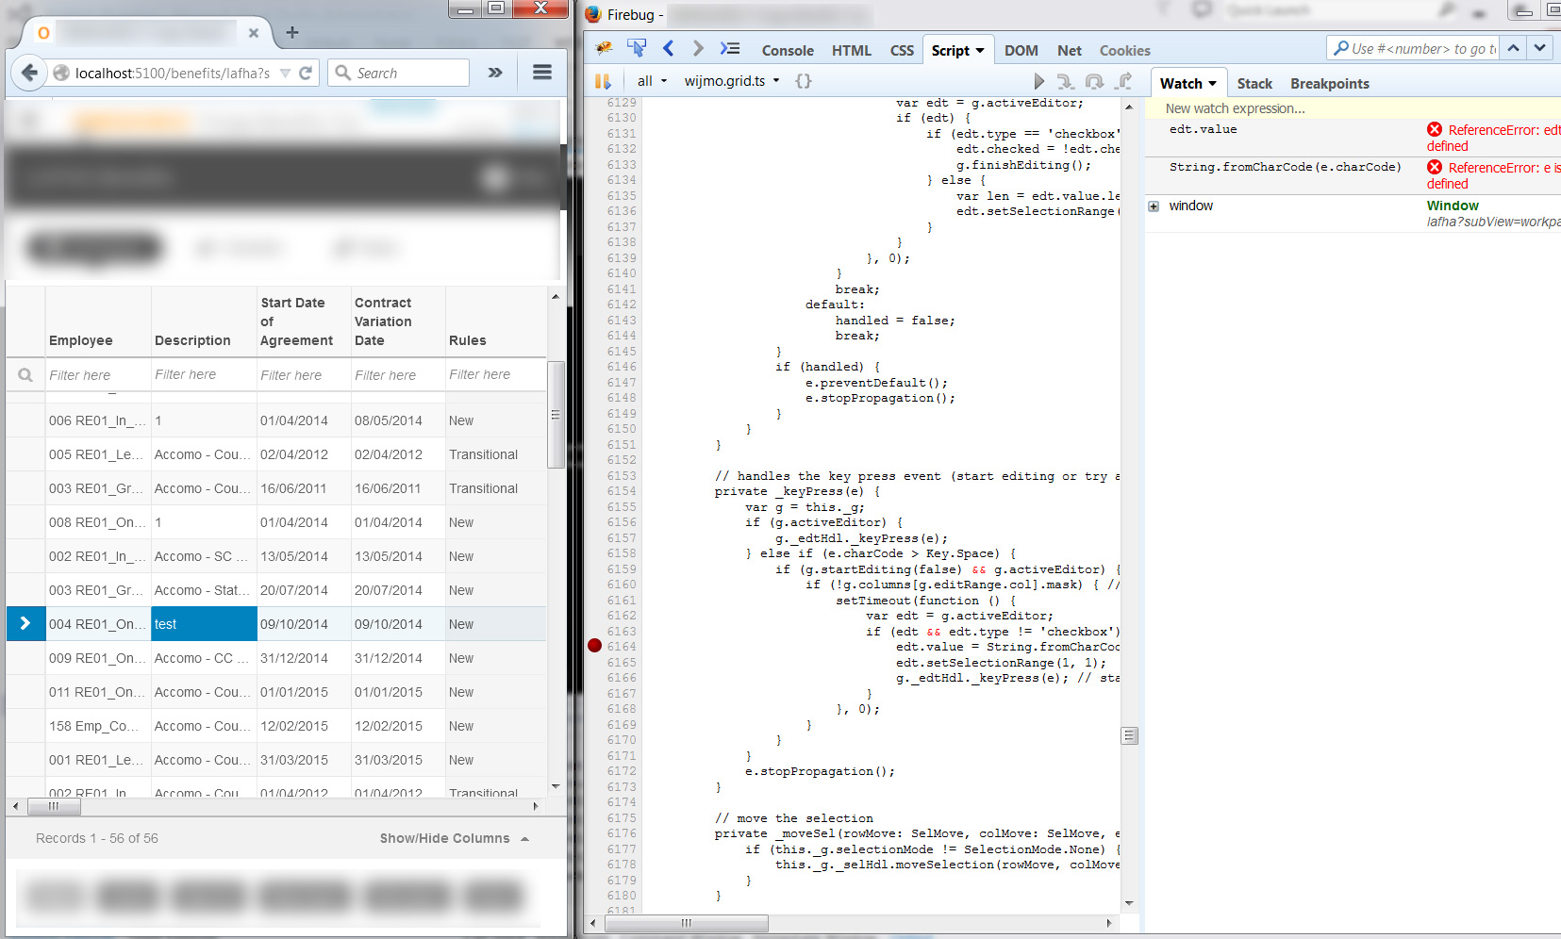The width and height of the screenshot is (1561, 939).
Task: Reload the page with the refresh icon
Action: click(x=306, y=73)
